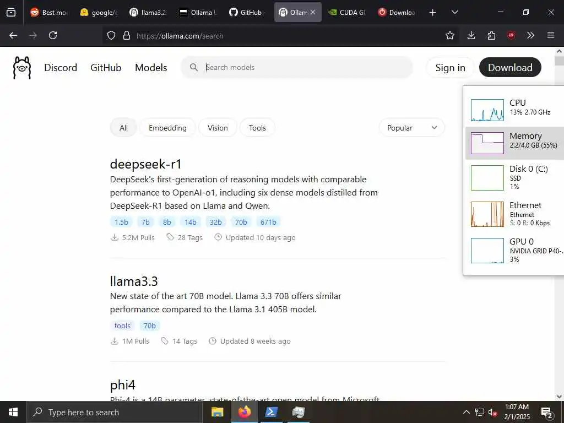The height and width of the screenshot is (423, 564).
Task: Switch to the Ollama UI tab
Action: (x=198, y=12)
